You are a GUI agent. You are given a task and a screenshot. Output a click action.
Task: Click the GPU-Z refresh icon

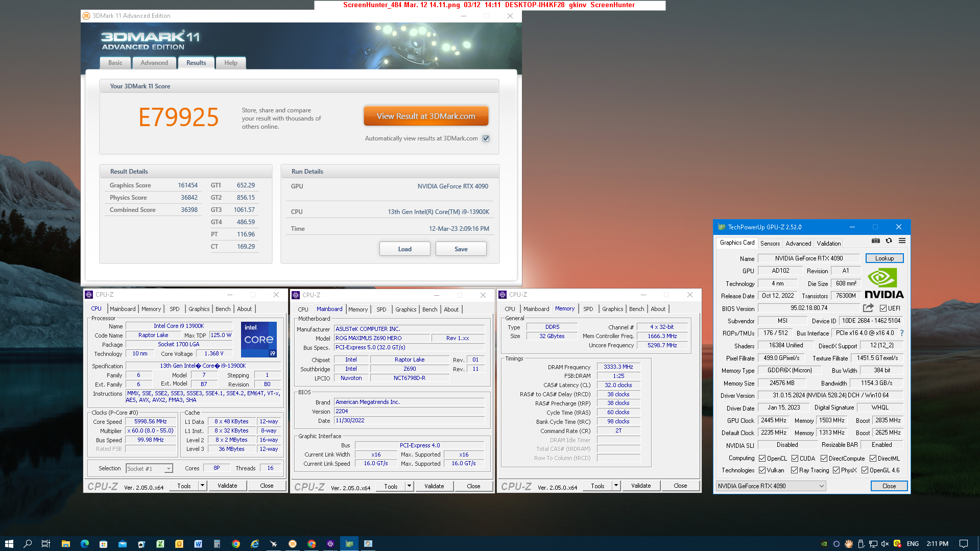pos(889,241)
